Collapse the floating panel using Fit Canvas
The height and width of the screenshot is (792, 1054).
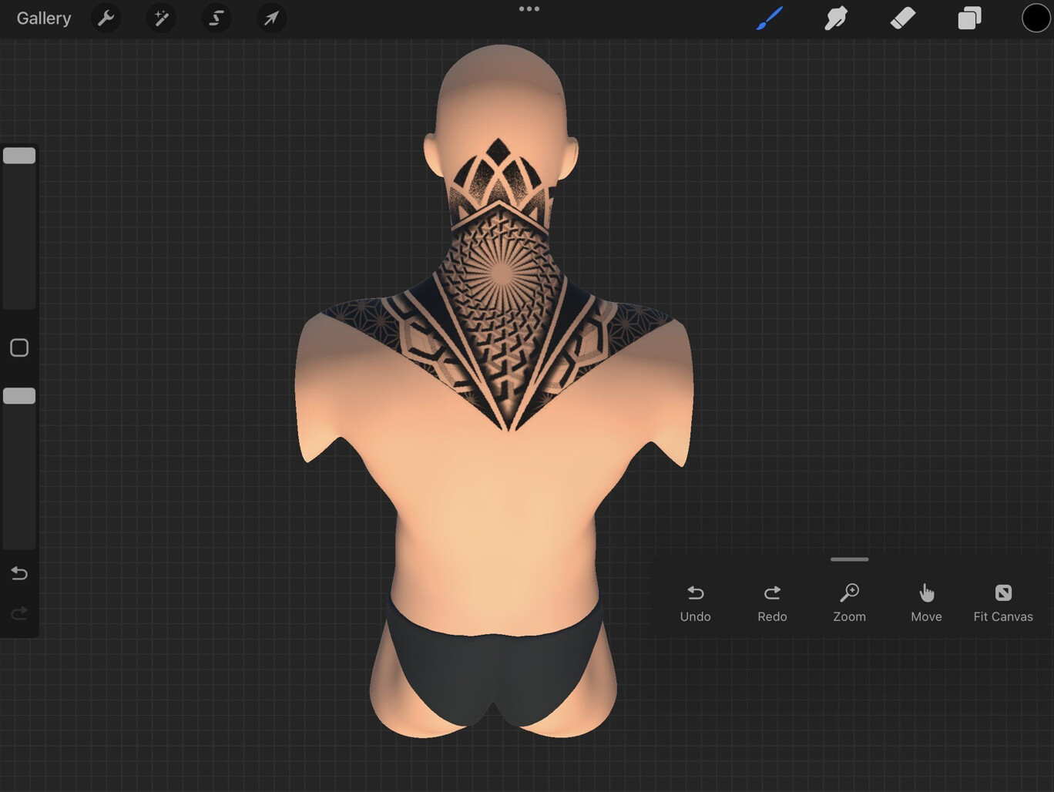(1003, 602)
